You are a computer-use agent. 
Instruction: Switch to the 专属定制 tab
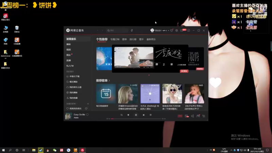point(115,39)
